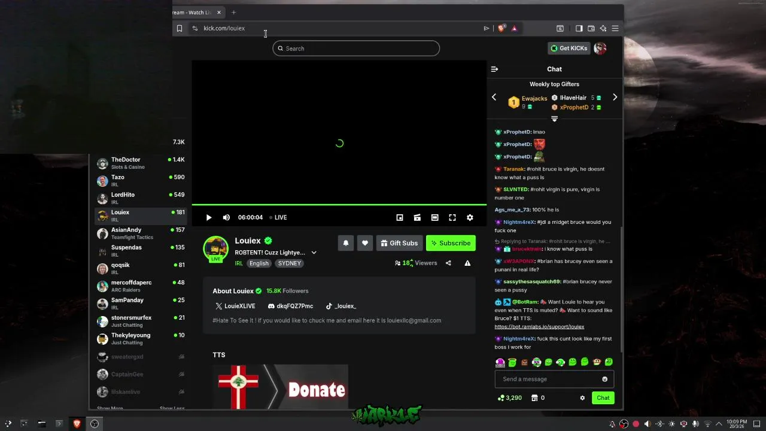Toggle the Brave sidebar panel icon
The height and width of the screenshot is (431, 766).
(579, 28)
